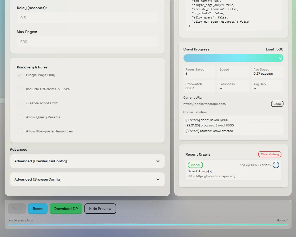This screenshot has width=296, height=237.
Task: Click the 'Loading complete' status text
Action: coord(20,220)
